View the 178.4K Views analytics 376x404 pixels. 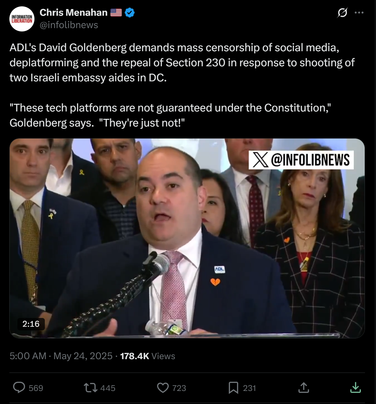[x=148, y=356]
